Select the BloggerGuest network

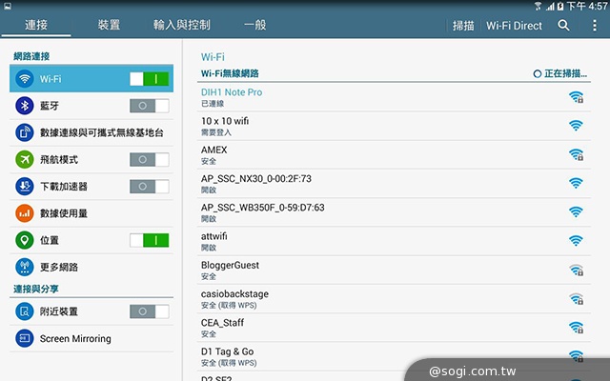click(x=394, y=270)
